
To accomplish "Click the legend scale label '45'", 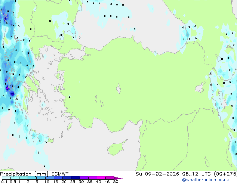I will pos(107,182).
